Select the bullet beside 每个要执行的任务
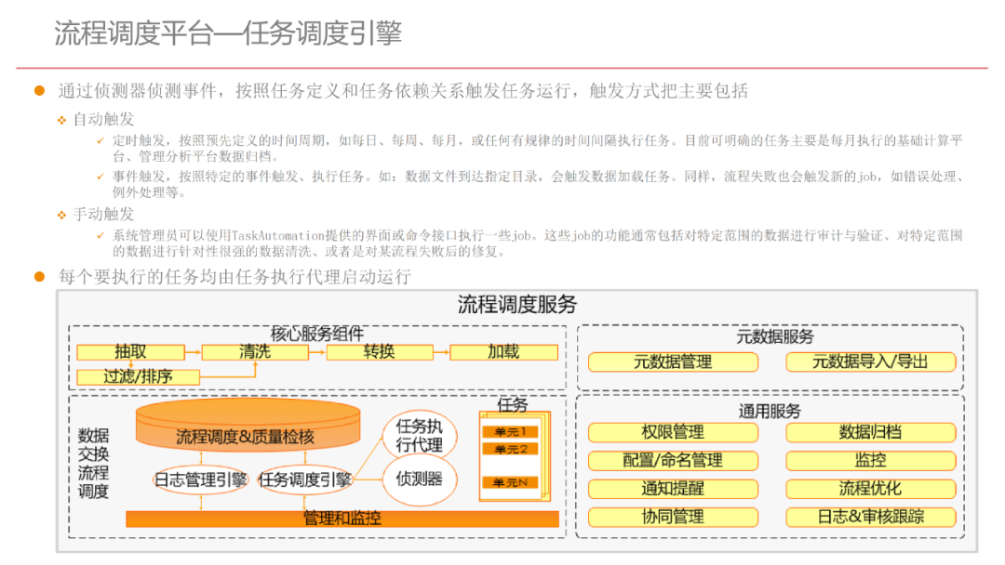The width and height of the screenshot is (1005, 565). pyautogui.click(x=37, y=276)
